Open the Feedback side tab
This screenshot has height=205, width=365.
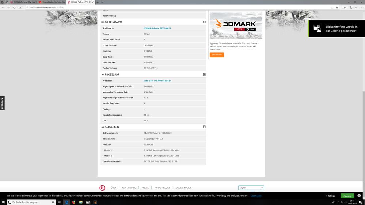pyautogui.click(x=2, y=103)
